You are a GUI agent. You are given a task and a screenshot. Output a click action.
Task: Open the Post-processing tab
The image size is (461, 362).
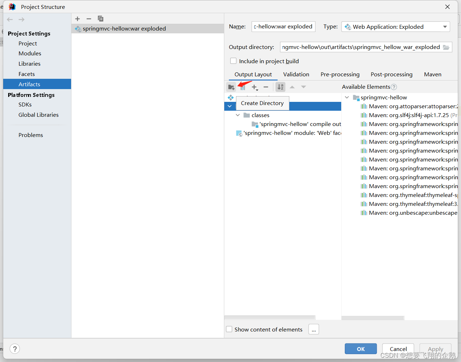(x=392, y=75)
